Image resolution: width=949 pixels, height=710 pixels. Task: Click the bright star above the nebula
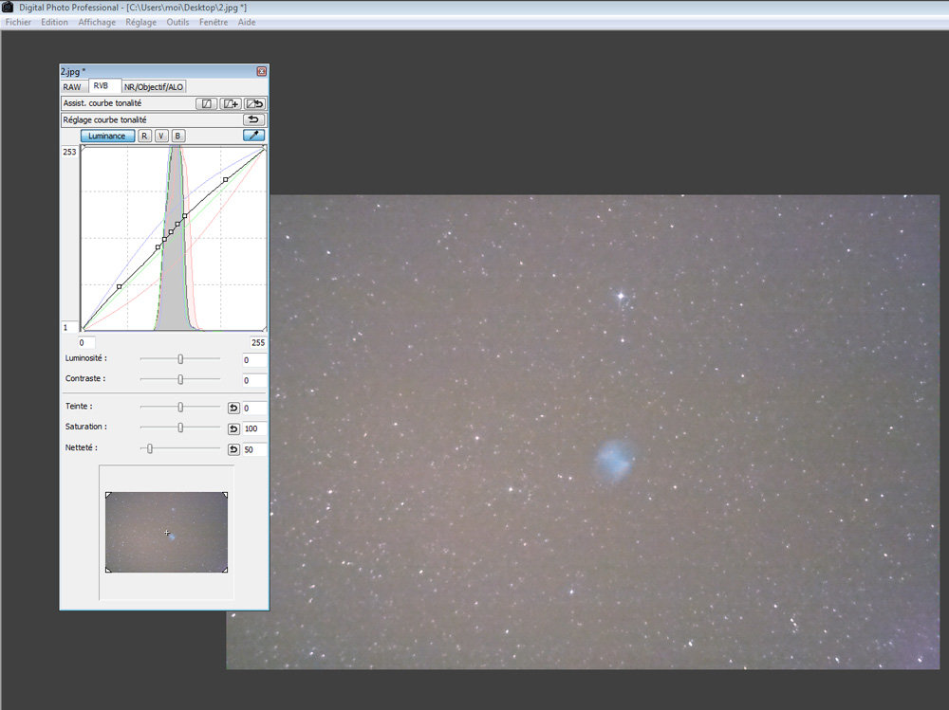(x=621, y=296)
